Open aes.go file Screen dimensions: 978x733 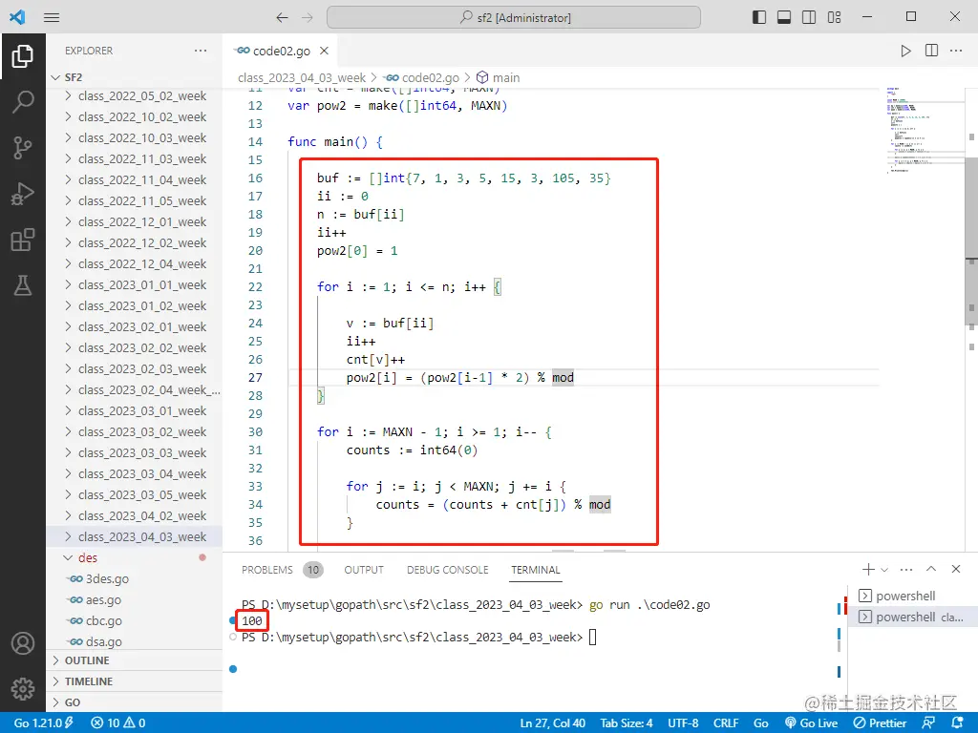[x=134, y=599]
